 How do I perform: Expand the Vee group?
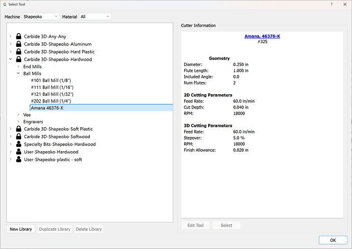point(18,115)
